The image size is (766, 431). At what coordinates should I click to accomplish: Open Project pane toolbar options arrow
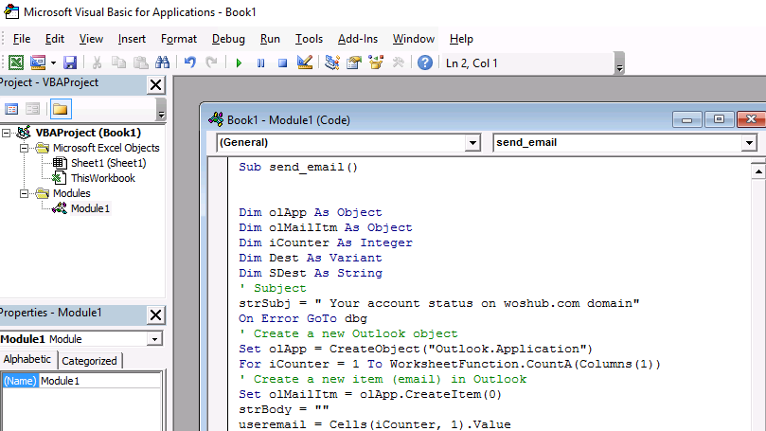tap(161, 109)
